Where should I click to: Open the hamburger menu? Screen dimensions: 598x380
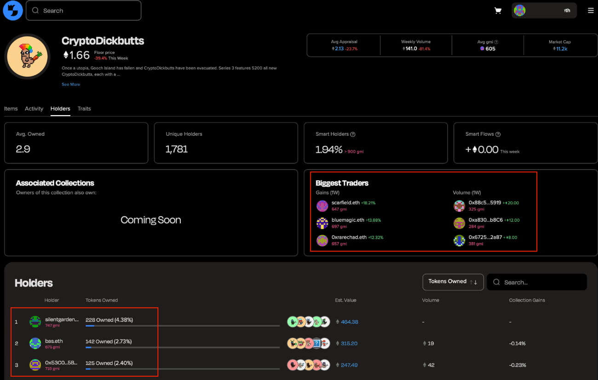click(591, 11)
